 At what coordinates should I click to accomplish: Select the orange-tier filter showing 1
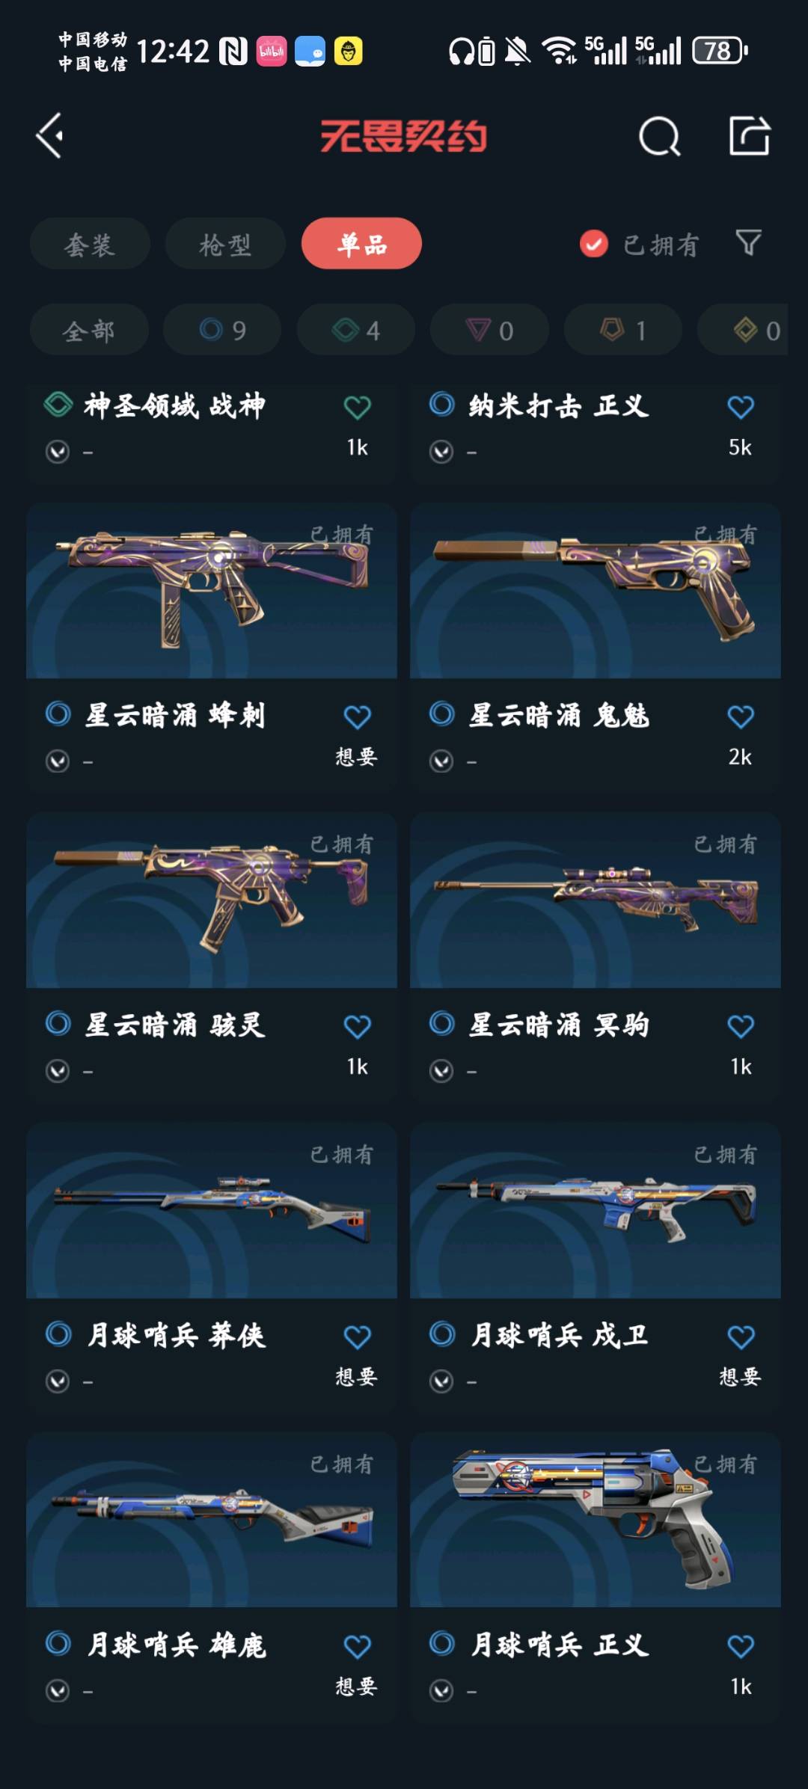622,330
